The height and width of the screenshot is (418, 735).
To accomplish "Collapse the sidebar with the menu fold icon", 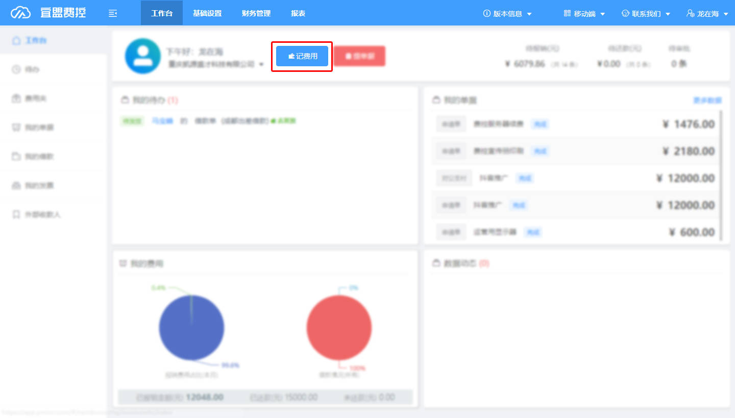I will 113,13.
